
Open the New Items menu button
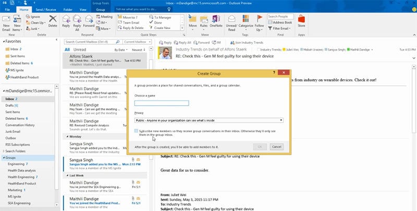pyautogui.click(x=17, y=23)
